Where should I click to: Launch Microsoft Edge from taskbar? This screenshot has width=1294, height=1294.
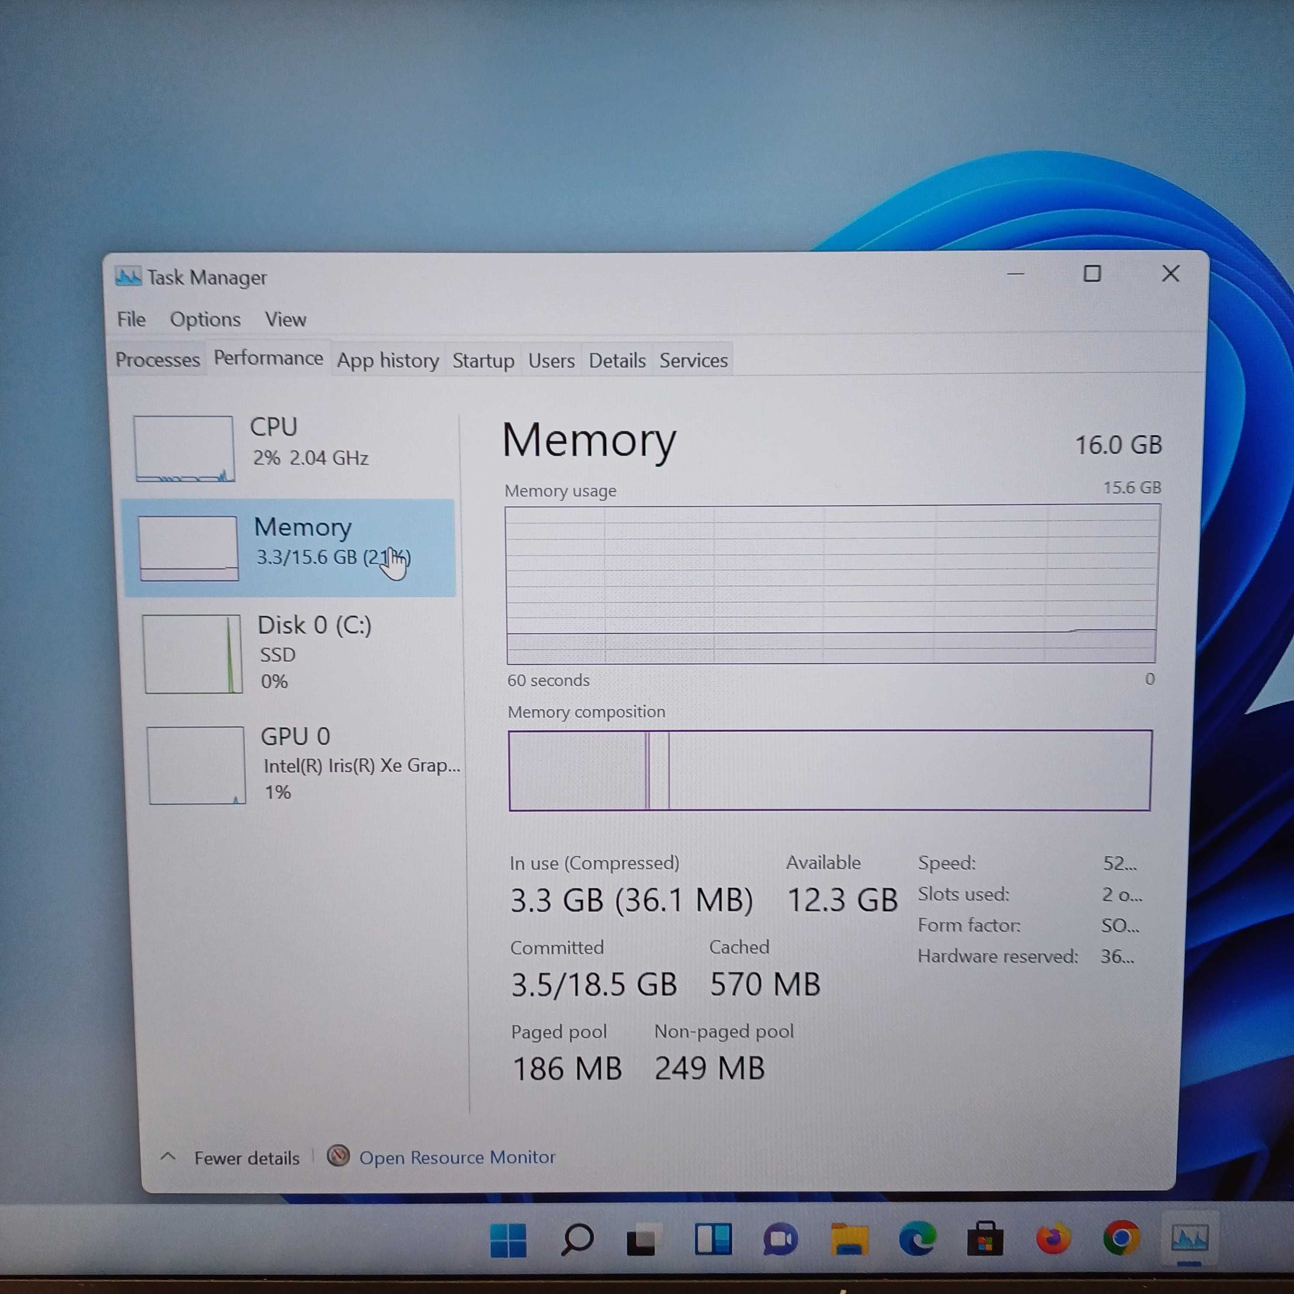(918, 1239)
